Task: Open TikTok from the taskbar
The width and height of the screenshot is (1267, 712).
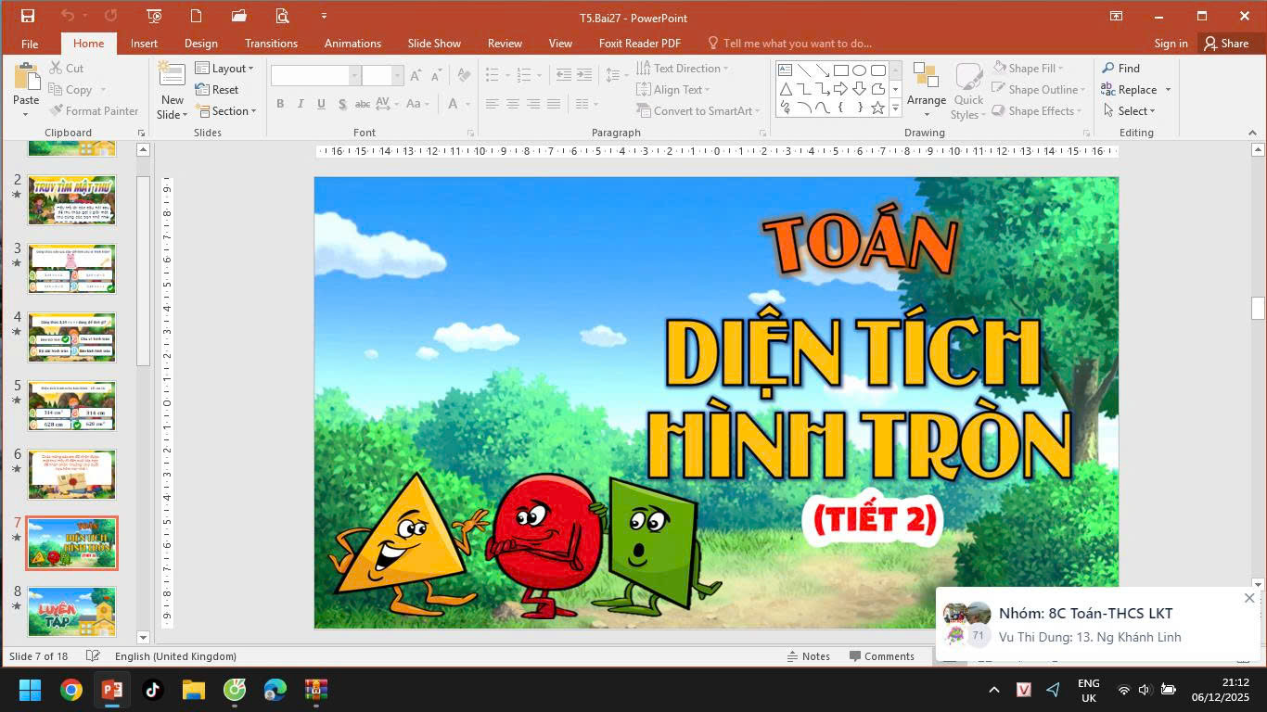Action: point(153,690)
